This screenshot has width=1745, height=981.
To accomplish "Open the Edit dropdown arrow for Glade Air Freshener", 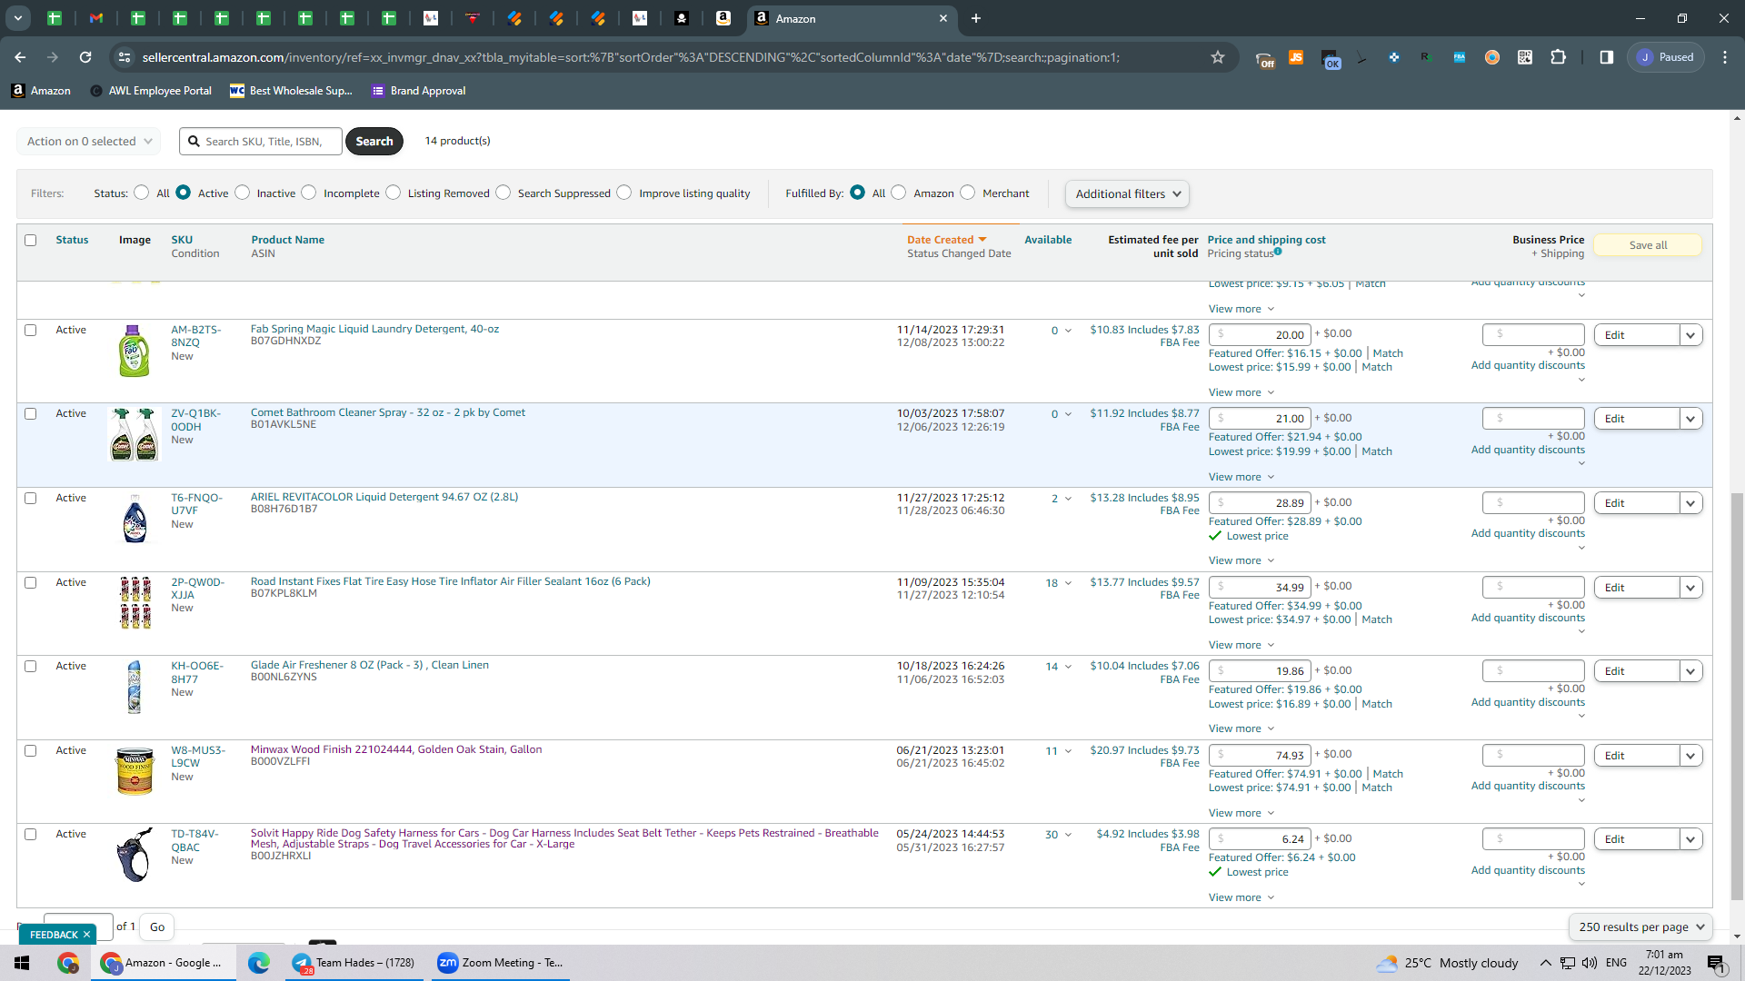I will tap(1690, 671).
